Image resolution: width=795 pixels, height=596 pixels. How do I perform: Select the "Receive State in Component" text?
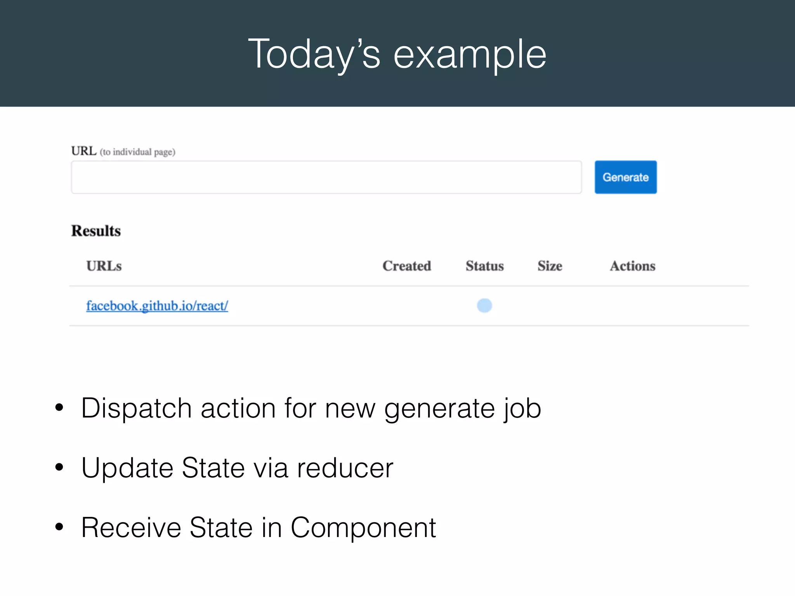coord(259,528)
